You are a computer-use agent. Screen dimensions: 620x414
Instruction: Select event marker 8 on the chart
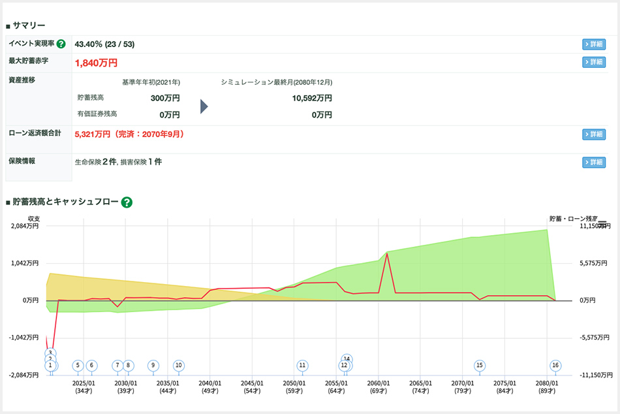pyautogui.click(x=128, y=366)
